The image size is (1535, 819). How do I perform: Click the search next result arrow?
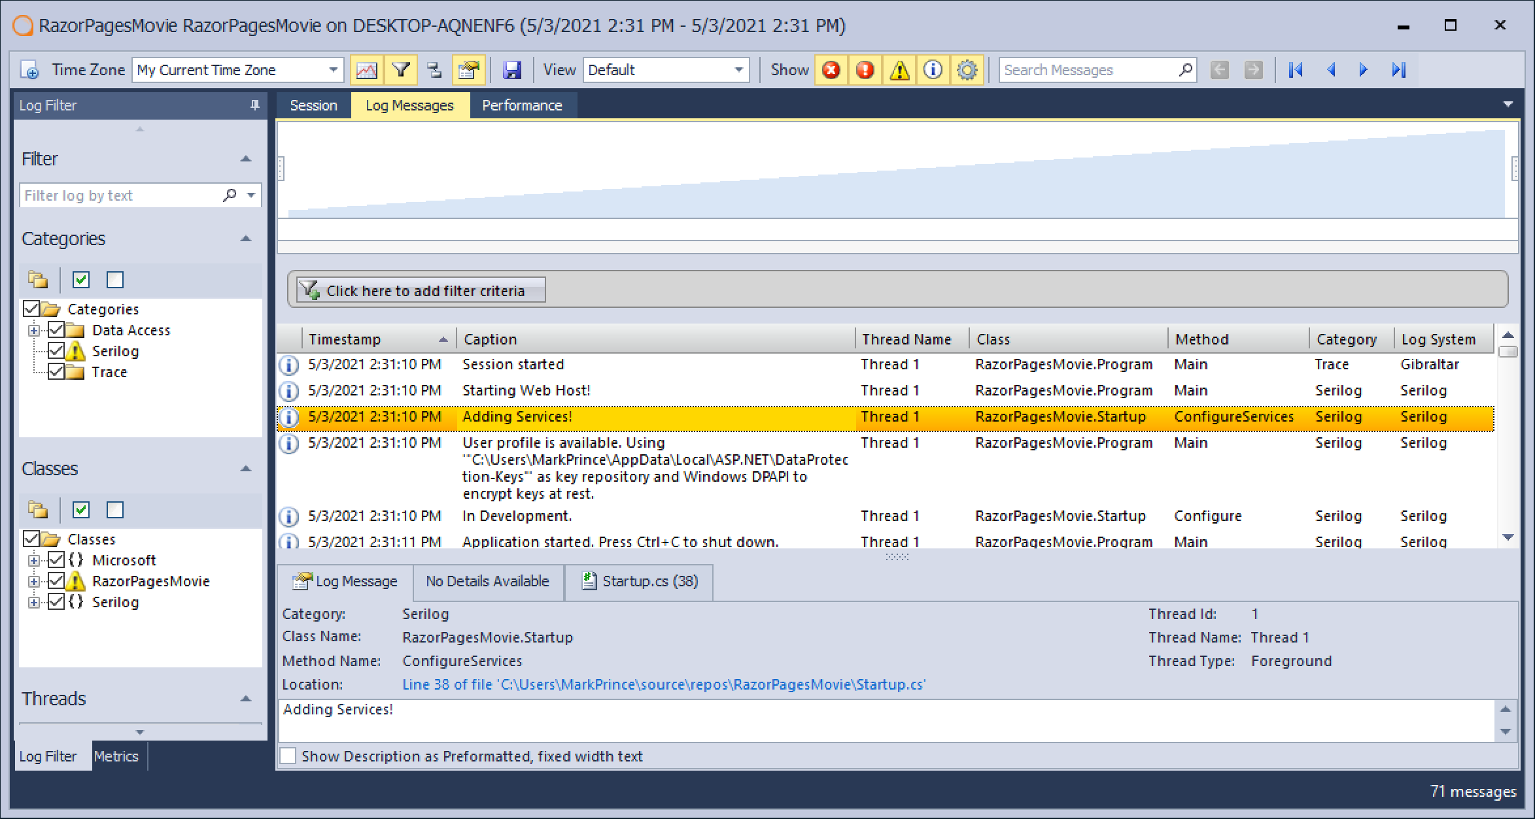1254,70
